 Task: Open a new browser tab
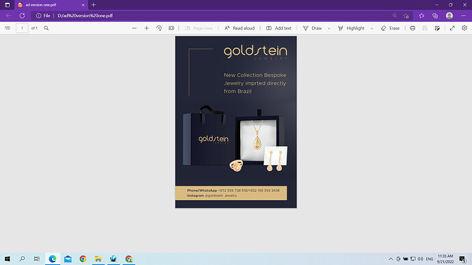click(94, 5)
